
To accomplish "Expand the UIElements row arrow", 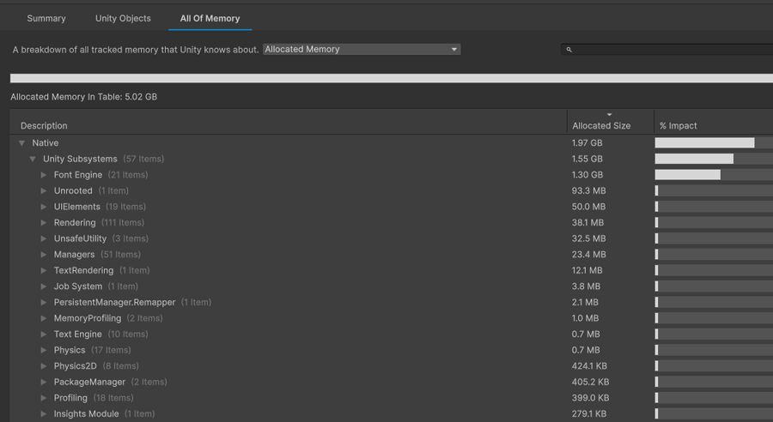I will (44, 207).
